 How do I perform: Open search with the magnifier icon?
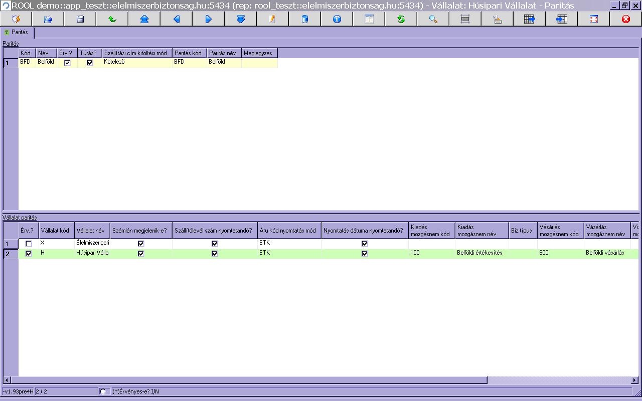[433, 19]
